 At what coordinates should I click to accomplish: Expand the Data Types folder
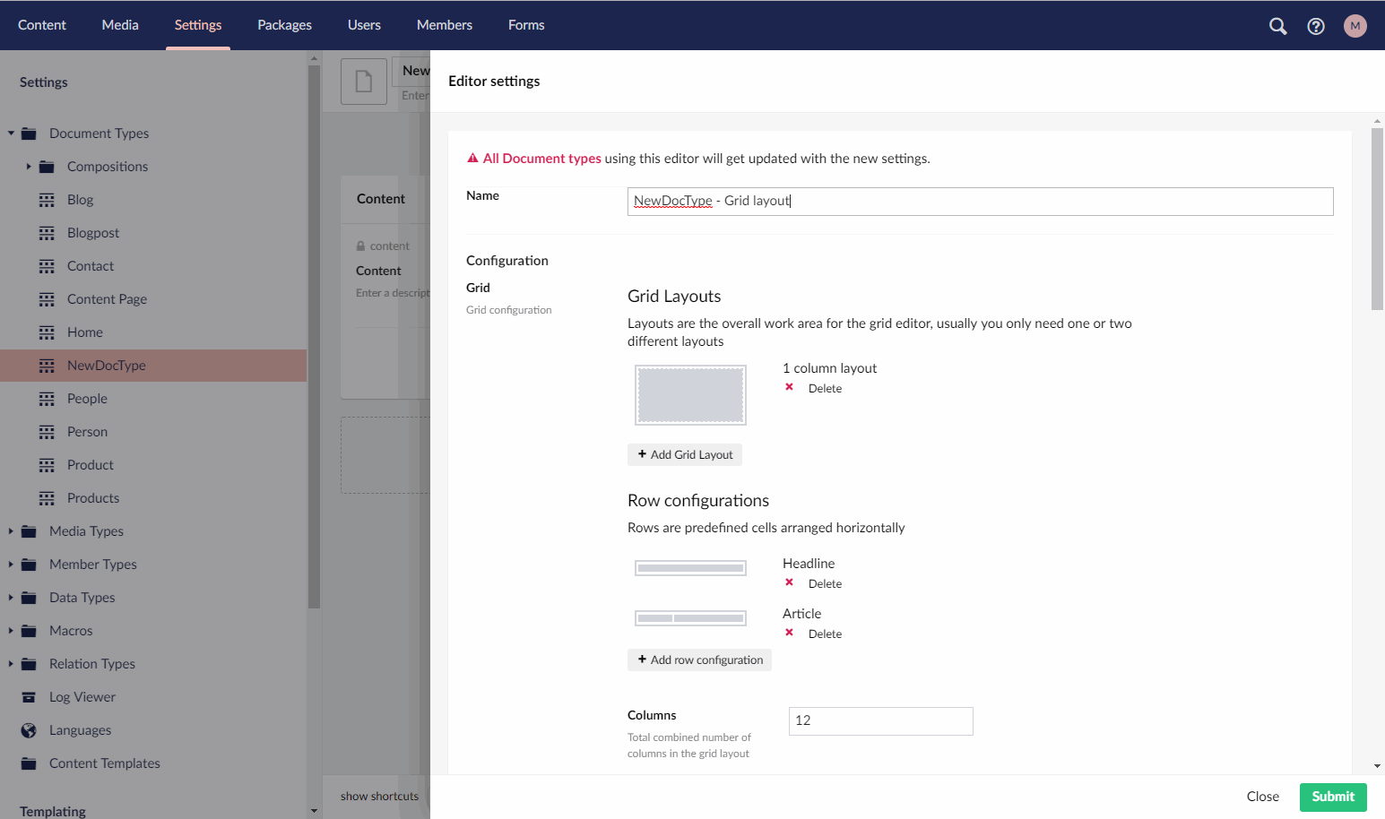[10, 597]
